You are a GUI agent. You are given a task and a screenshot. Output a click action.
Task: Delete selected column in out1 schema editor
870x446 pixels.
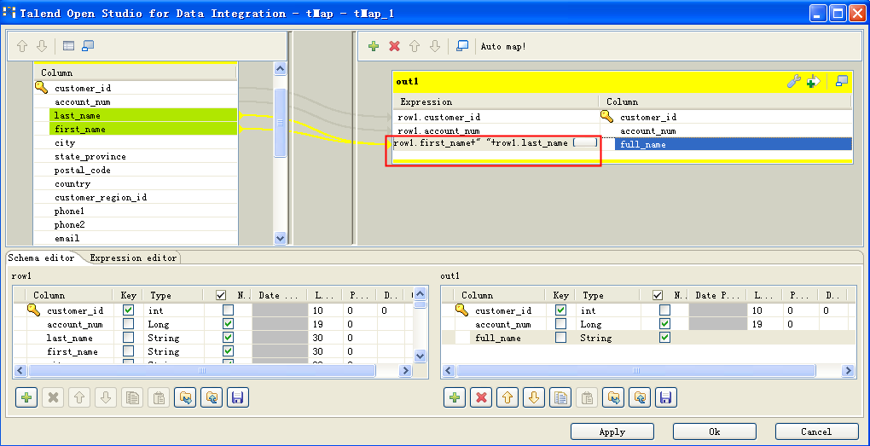pos(481,397)
